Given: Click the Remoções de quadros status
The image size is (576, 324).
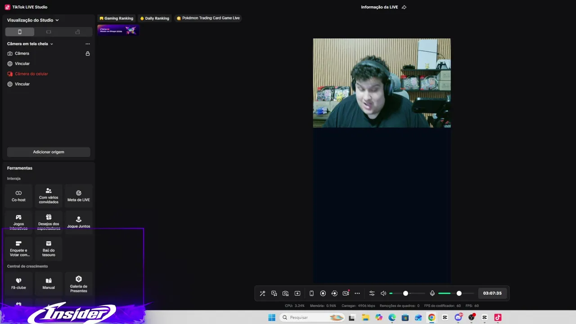Looking at the screenshot, I should pos(400,306).
